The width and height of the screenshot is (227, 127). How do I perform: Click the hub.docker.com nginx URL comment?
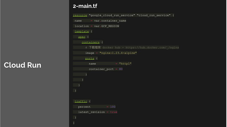click(x=152, y=48)
